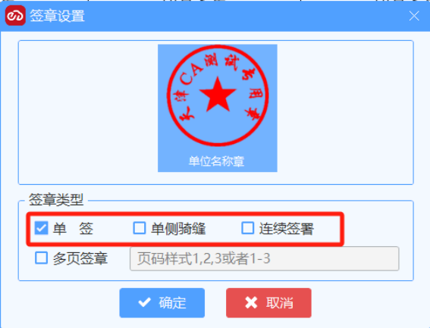Click the 单签 option label text
The width and height of the screenshot is (430, 328).
[x=74, y=229]
